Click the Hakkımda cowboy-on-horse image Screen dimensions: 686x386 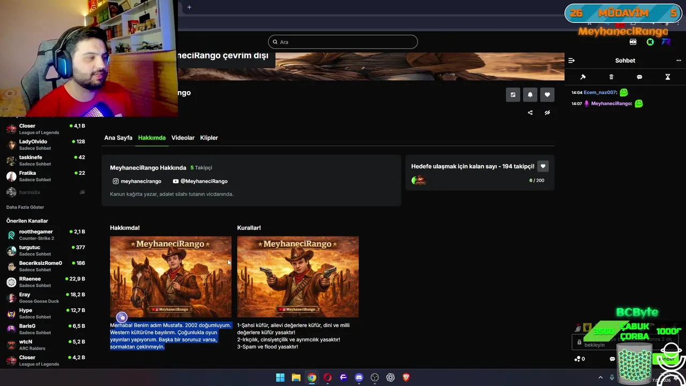coord(170,277)
